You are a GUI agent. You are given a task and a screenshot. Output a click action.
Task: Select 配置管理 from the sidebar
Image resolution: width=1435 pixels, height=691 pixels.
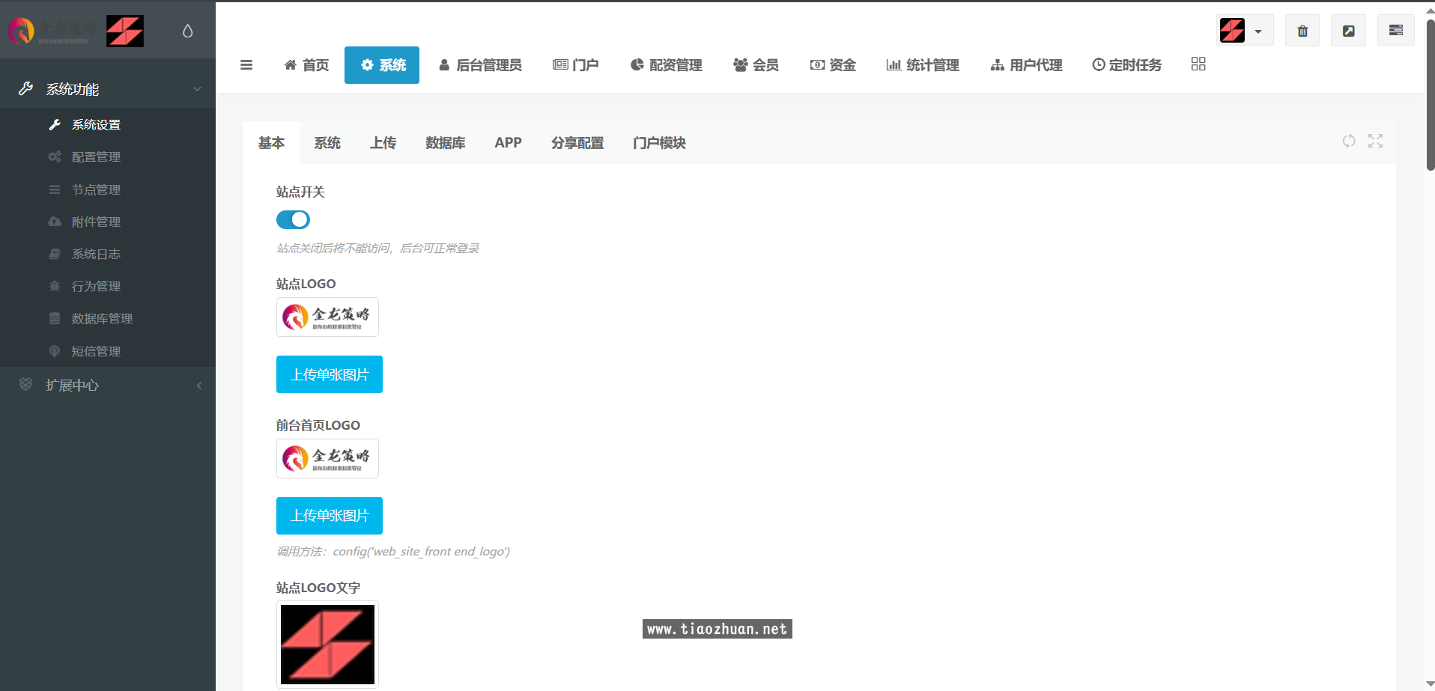tap(95, 156)
